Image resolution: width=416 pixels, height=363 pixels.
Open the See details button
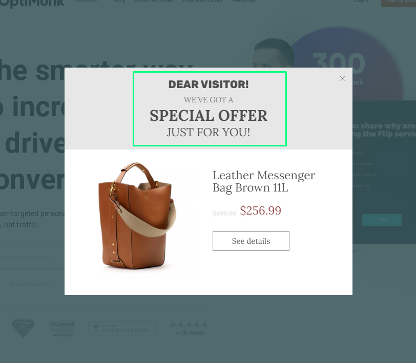[x=251, y=241]
